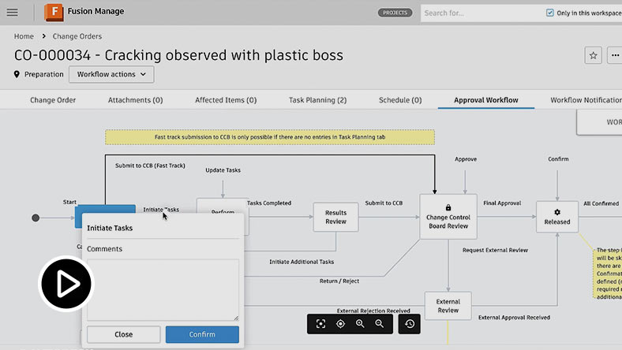Click the fit-to-view icon in diagram toolbar

[x=320, y=324]
